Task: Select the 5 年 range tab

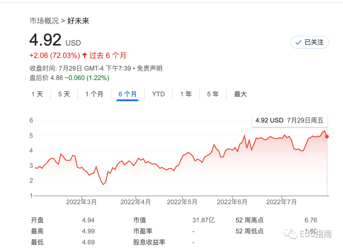Action: pyautogui.click(x=213, y=94)
